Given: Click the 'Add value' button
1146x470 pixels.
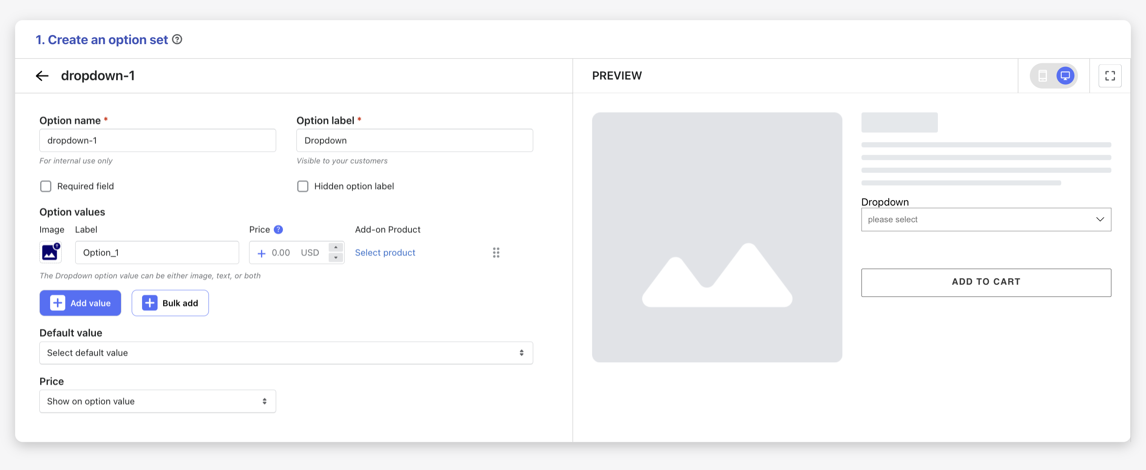Looking at the screenshot, I should coord(80,303).
